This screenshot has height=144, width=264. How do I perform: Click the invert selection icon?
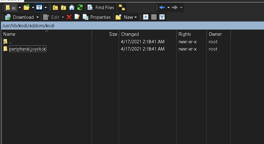(x=162, y=17)
